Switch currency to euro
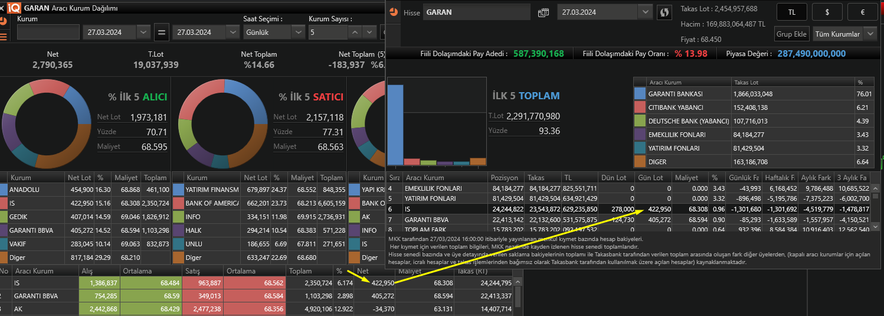Screen dimensions: 884x316 coord(862,12)
